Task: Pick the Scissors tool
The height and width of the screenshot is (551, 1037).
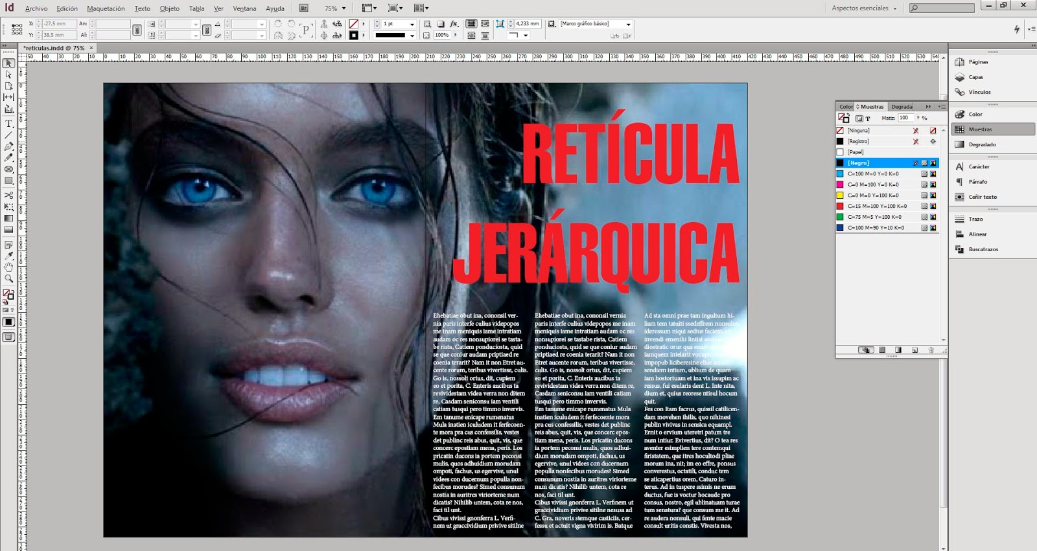Action: pos(8,195)
